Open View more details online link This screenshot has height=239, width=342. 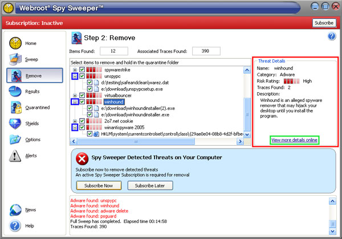295,140
